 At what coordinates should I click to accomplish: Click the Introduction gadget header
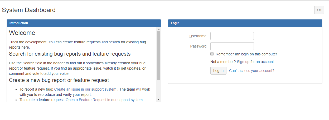point(84,23)
